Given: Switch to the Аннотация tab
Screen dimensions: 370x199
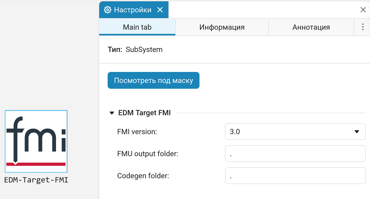Looking at the screenshot, I should (x=311, y=27).
